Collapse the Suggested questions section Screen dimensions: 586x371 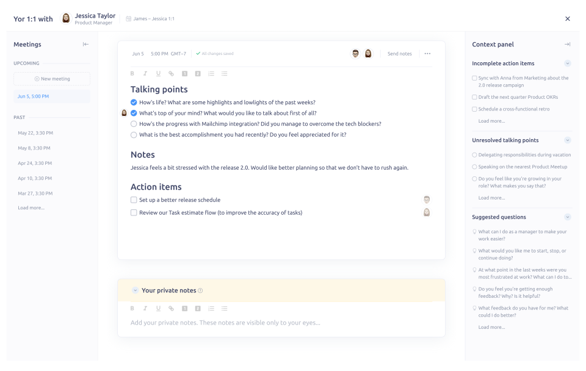(567, 217)
